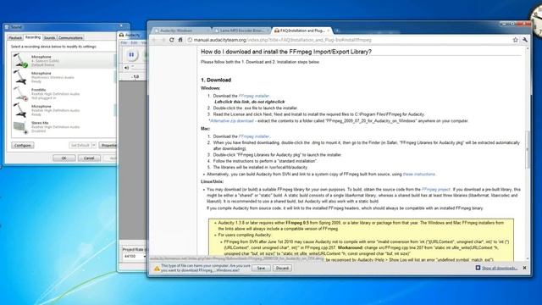Switch to the Lame MP3 Encoder browser tab

tap(241, 30)
